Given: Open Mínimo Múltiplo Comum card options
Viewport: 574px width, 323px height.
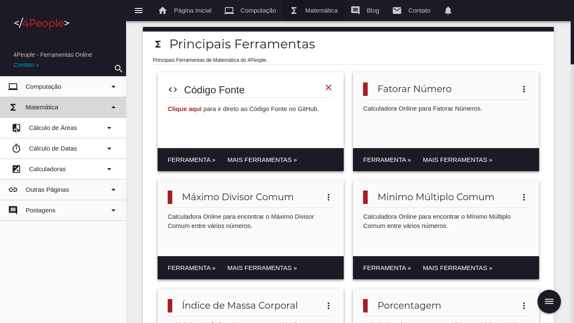Looking at the screenshot, I should coord(524,197).
